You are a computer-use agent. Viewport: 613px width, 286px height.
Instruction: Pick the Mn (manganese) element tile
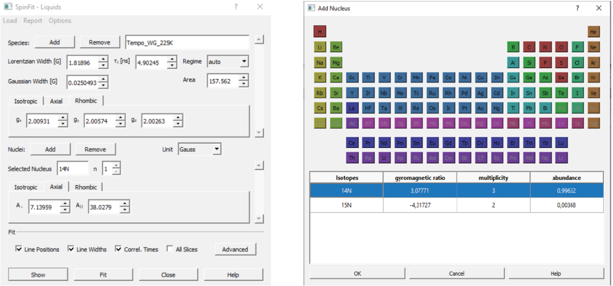[416, 78]
